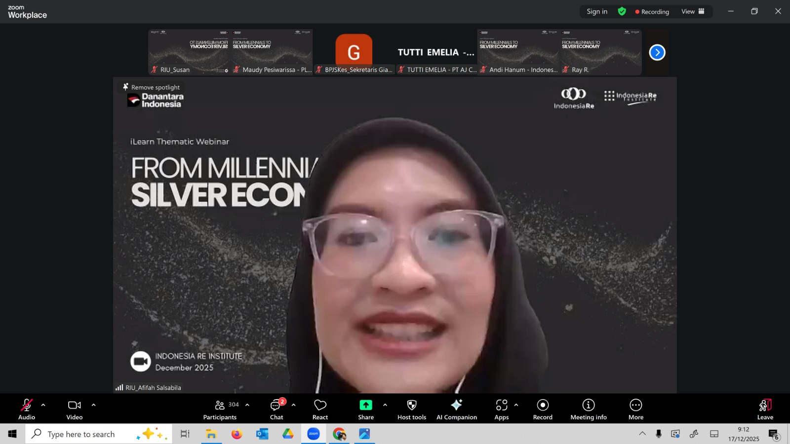The height and width of the screenshot is (444, 790).
Task: Expand video options arrow next to Video
Action: point(93,405)
